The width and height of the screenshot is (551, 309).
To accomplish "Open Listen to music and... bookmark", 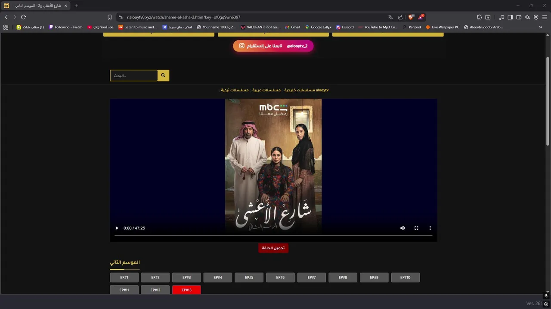I will [137, 27].
